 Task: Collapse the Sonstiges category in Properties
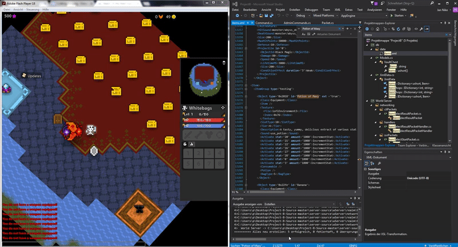pyautogui.click(x=365, y=169)
